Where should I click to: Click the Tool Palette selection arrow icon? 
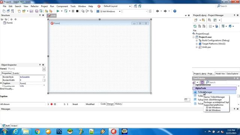[x=202, y=82]
